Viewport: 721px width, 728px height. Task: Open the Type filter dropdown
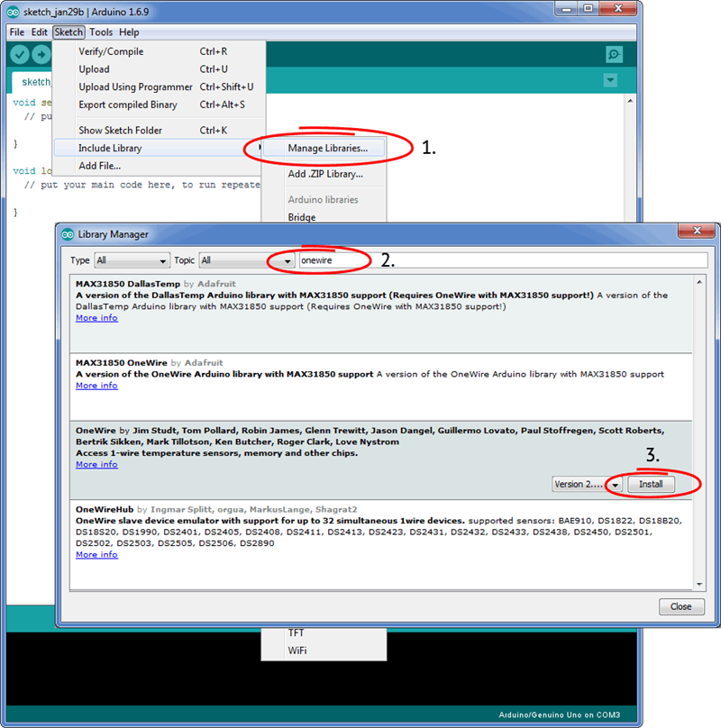132,260
